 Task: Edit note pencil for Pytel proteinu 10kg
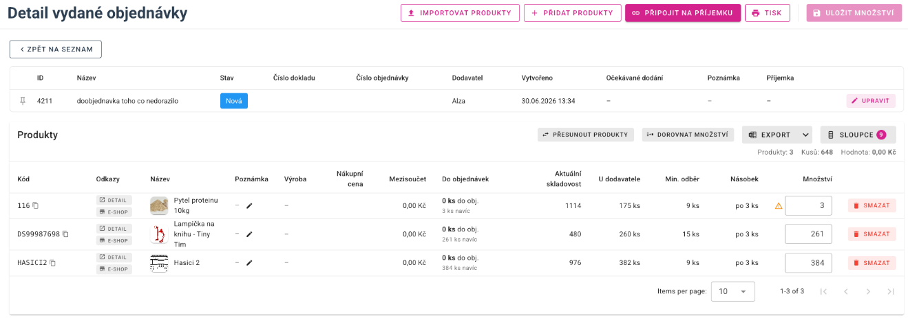click(249, 205)
